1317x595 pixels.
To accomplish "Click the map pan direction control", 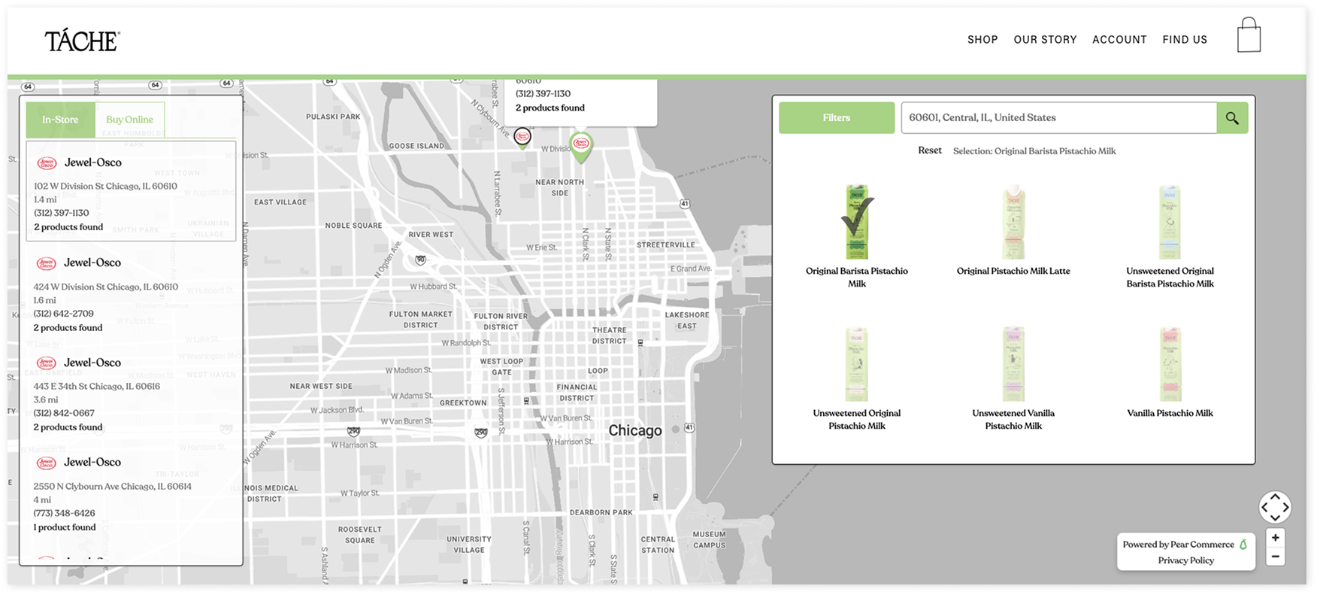I will pyautogui.click(x=1275, y=507).
